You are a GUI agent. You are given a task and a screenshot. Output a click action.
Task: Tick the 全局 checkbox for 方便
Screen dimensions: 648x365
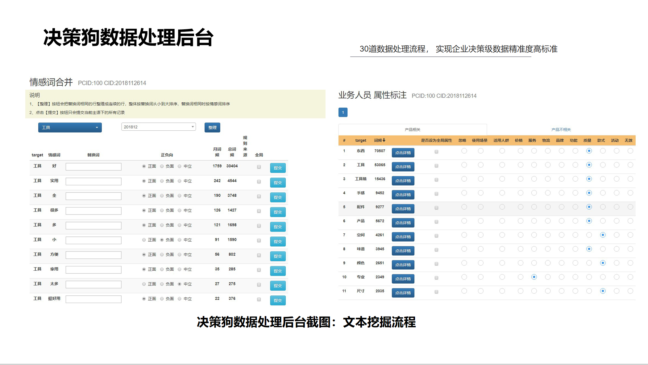click(x=259, y=255)
